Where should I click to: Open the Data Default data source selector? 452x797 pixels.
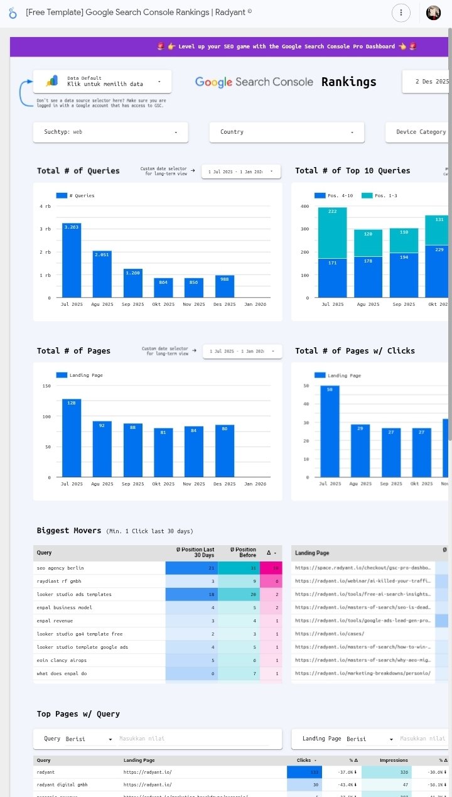tap(102, 81)
